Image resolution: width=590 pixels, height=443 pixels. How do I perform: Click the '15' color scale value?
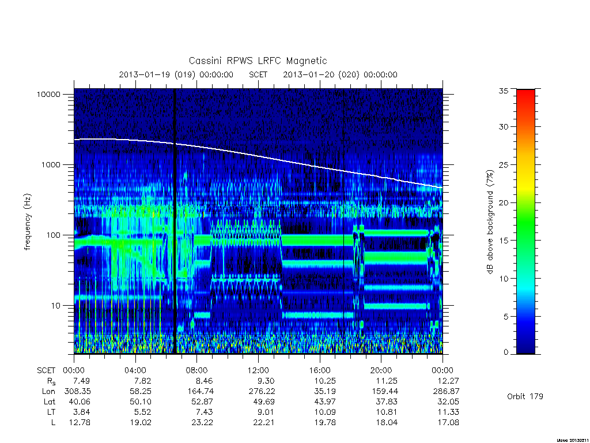504,241
